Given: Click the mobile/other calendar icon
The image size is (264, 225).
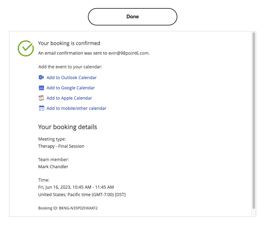Looking at the screenshot, I should coord(41,108).
